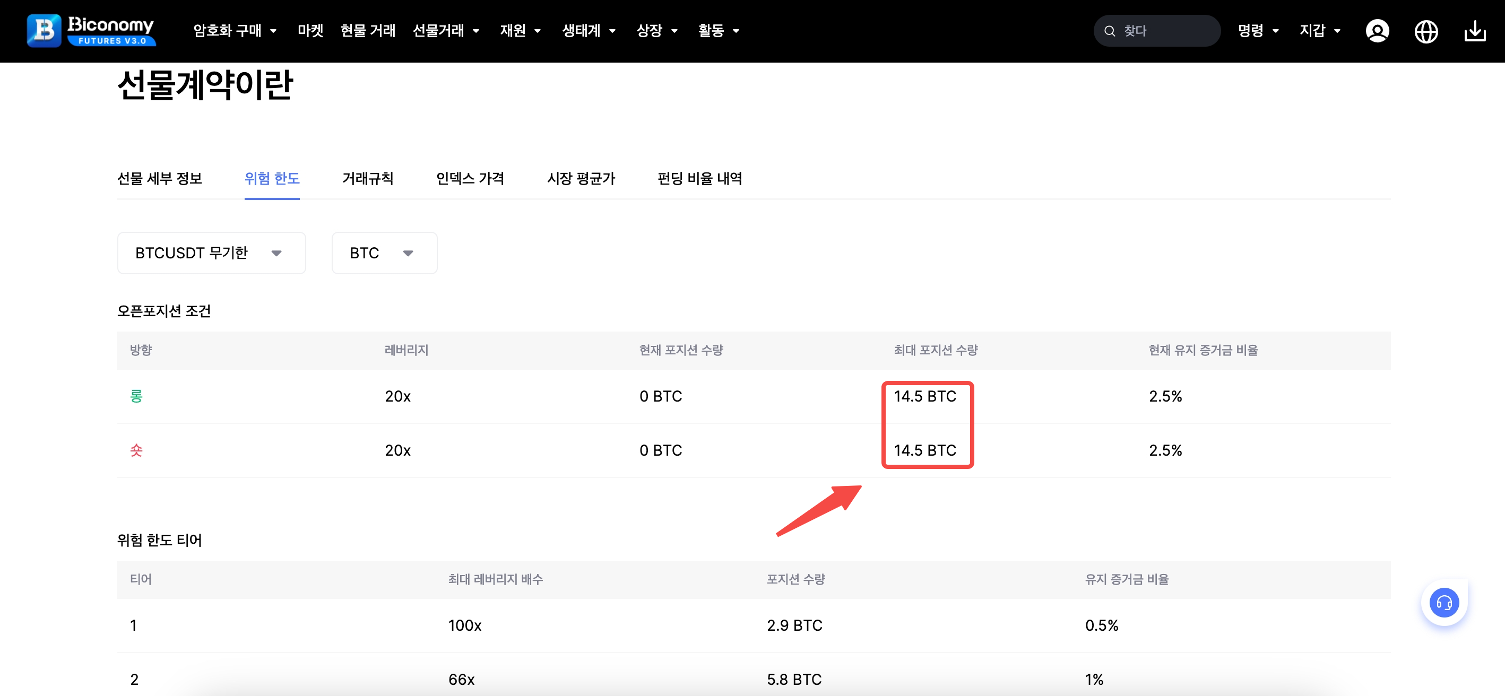Image resolution: width=1505 pixels, height=696 pixels.
Task: Click the 2.9 BTC tier 1 value
Action: click(794, 625)
